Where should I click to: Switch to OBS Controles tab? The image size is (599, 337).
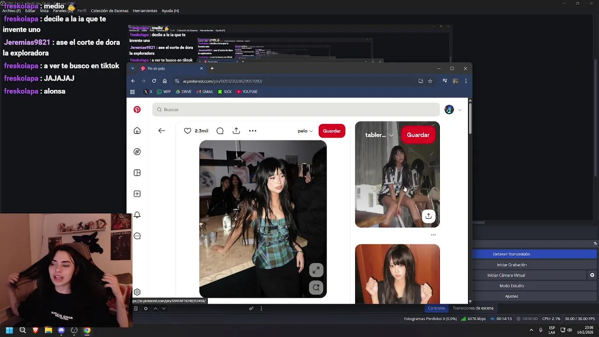[436, 308]
